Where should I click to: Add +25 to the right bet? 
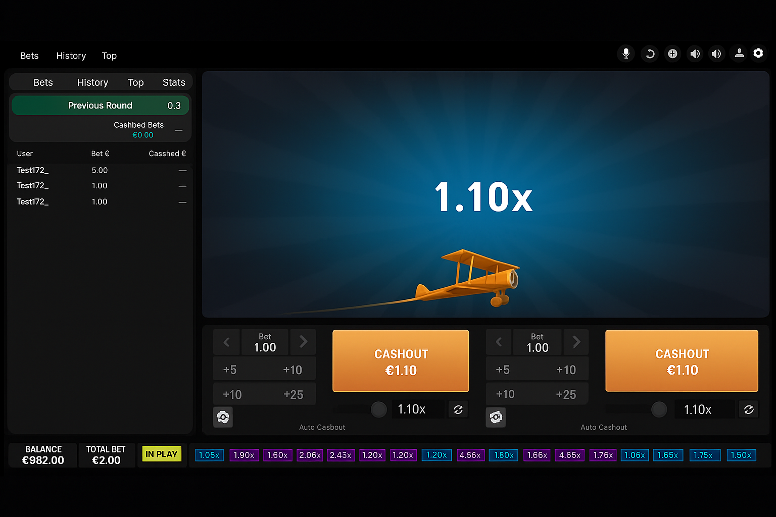566,394
